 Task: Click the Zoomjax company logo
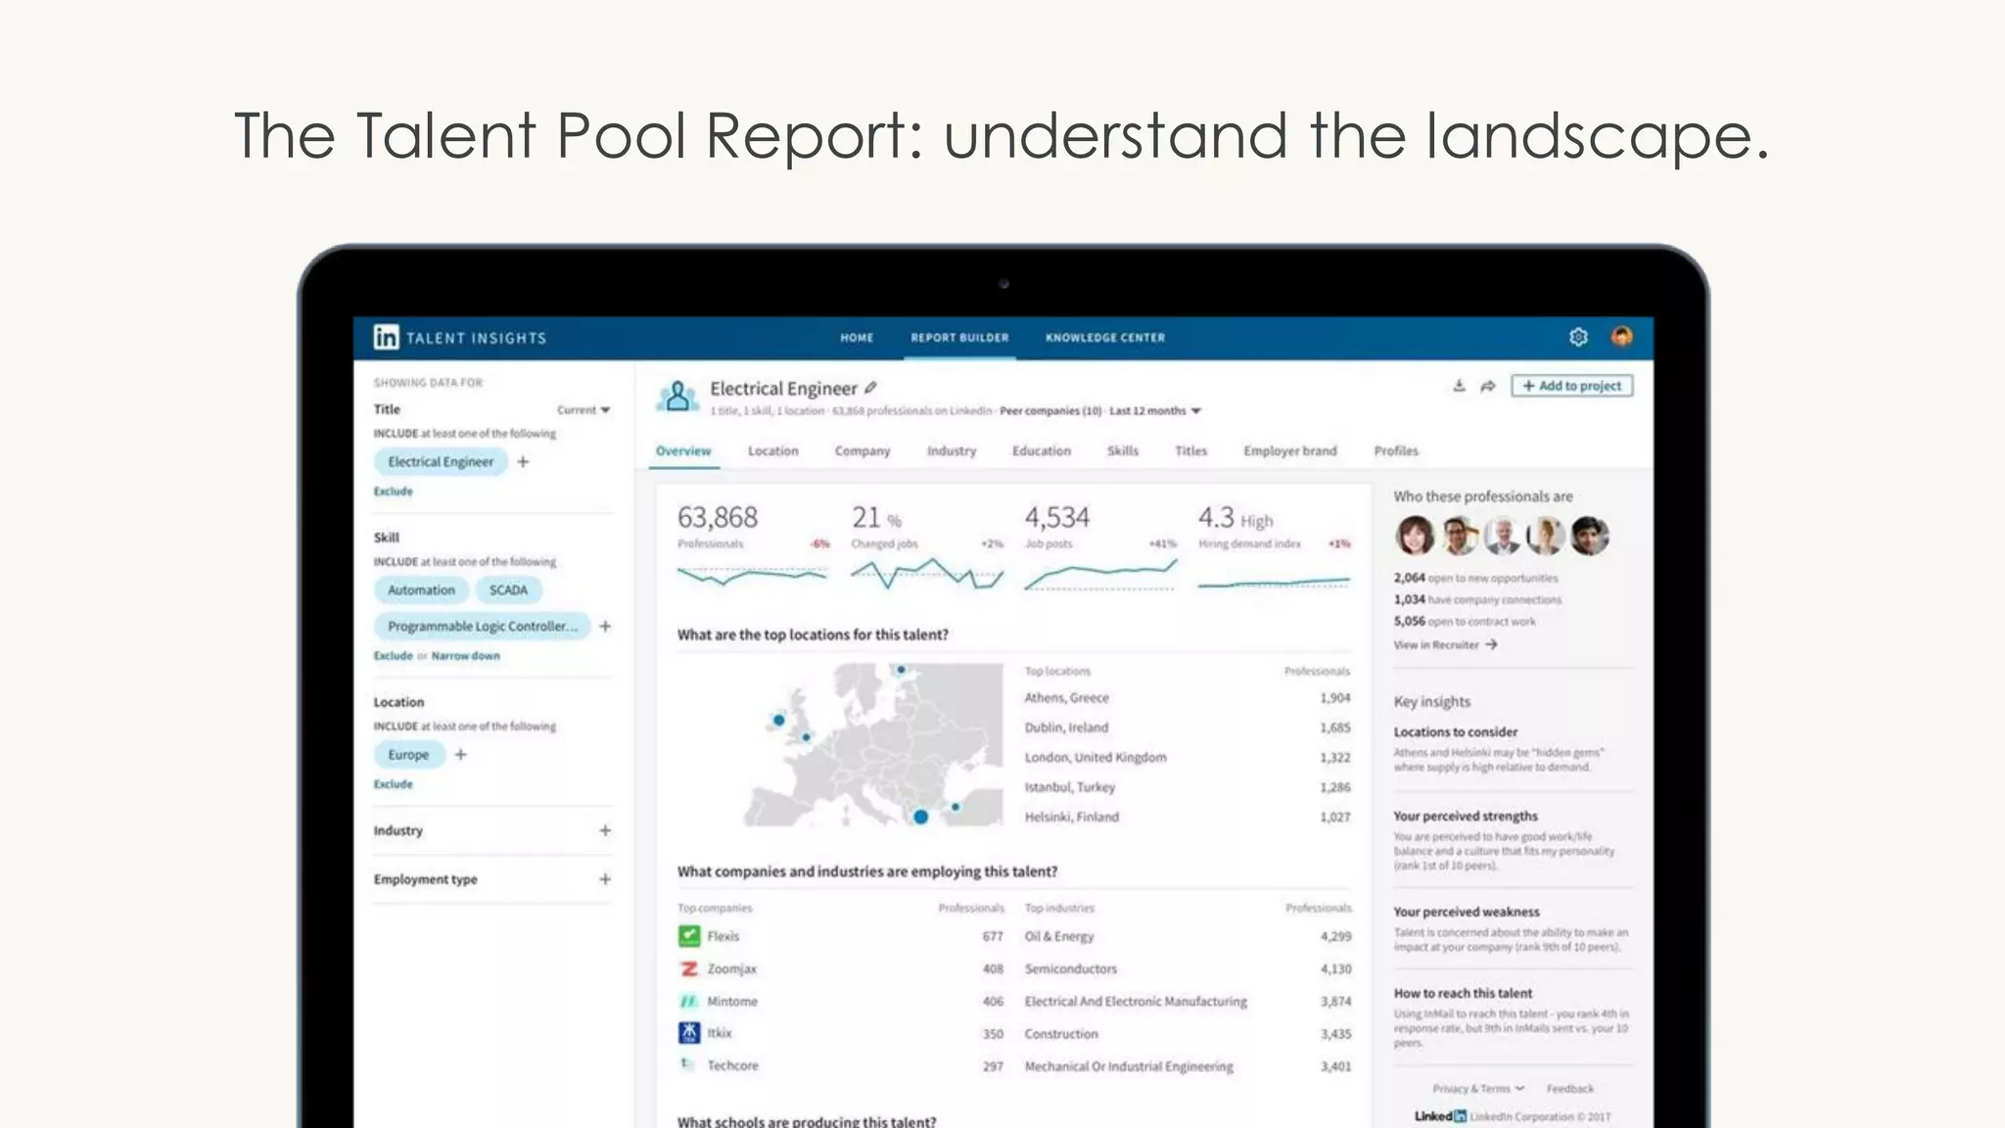click(x=689, y=968)
